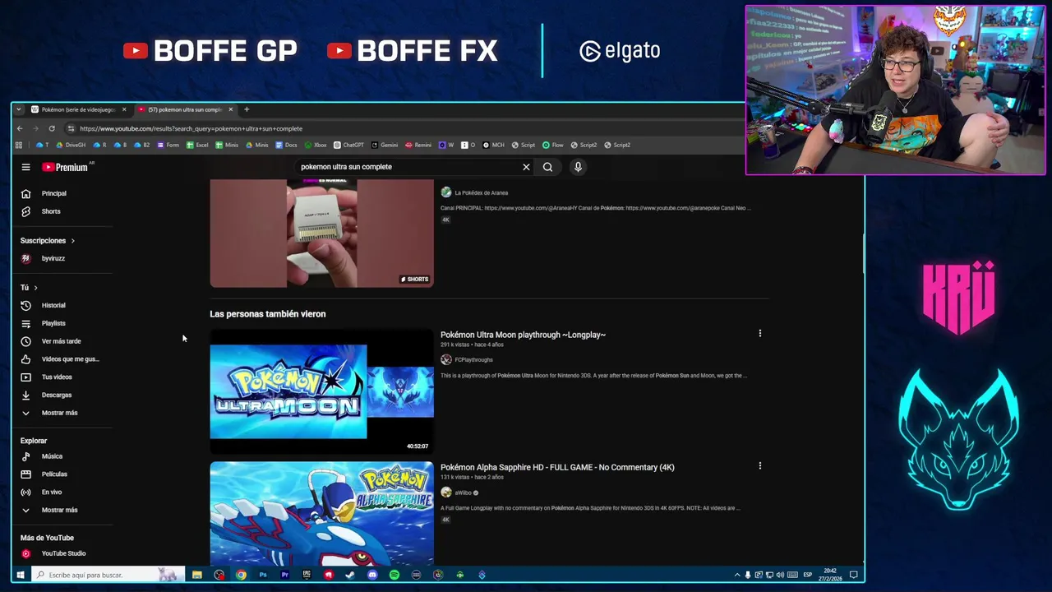Open the Windows notification center
The image size is (1052, 592).
[854, 575]
